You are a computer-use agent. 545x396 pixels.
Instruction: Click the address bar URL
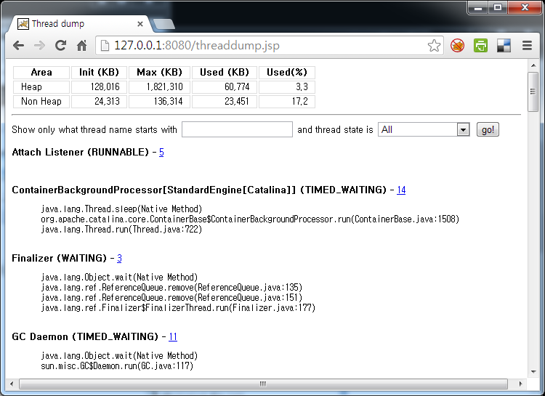pyautogui.click(x=196, y=46)
